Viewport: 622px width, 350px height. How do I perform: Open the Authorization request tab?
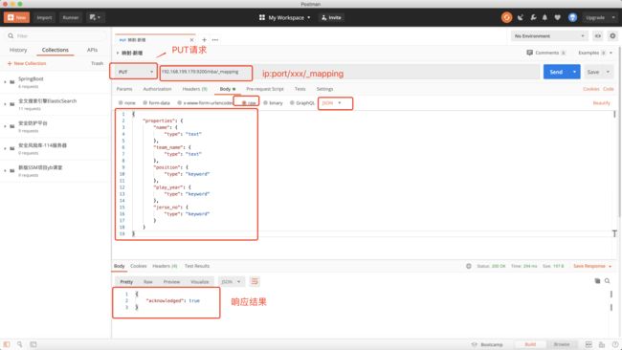pyautogui.click(x=157, y=89)
